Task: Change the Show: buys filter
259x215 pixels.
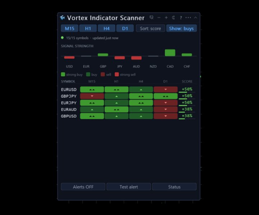Action: click(x=181, y=28)
